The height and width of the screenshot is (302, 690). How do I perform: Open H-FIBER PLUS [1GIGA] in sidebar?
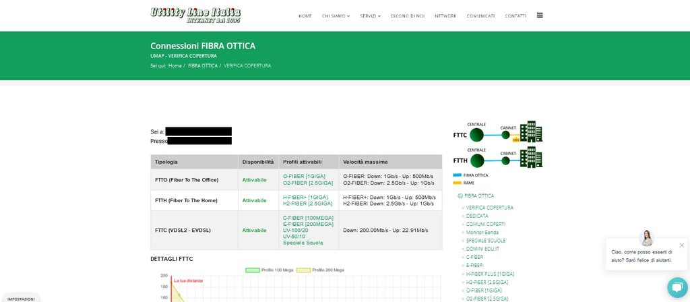coord(491,274)
